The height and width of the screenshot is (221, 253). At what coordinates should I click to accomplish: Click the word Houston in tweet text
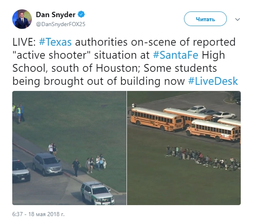click(x=116, y=68)
